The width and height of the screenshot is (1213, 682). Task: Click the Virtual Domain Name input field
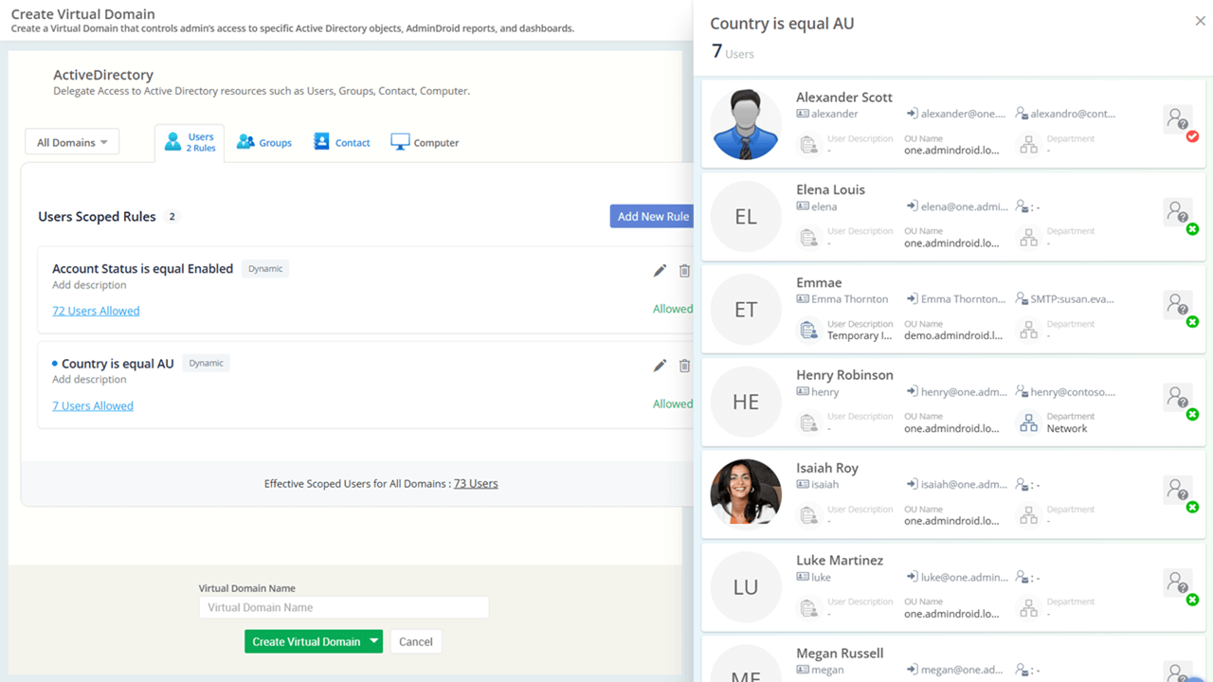point(344,607)
